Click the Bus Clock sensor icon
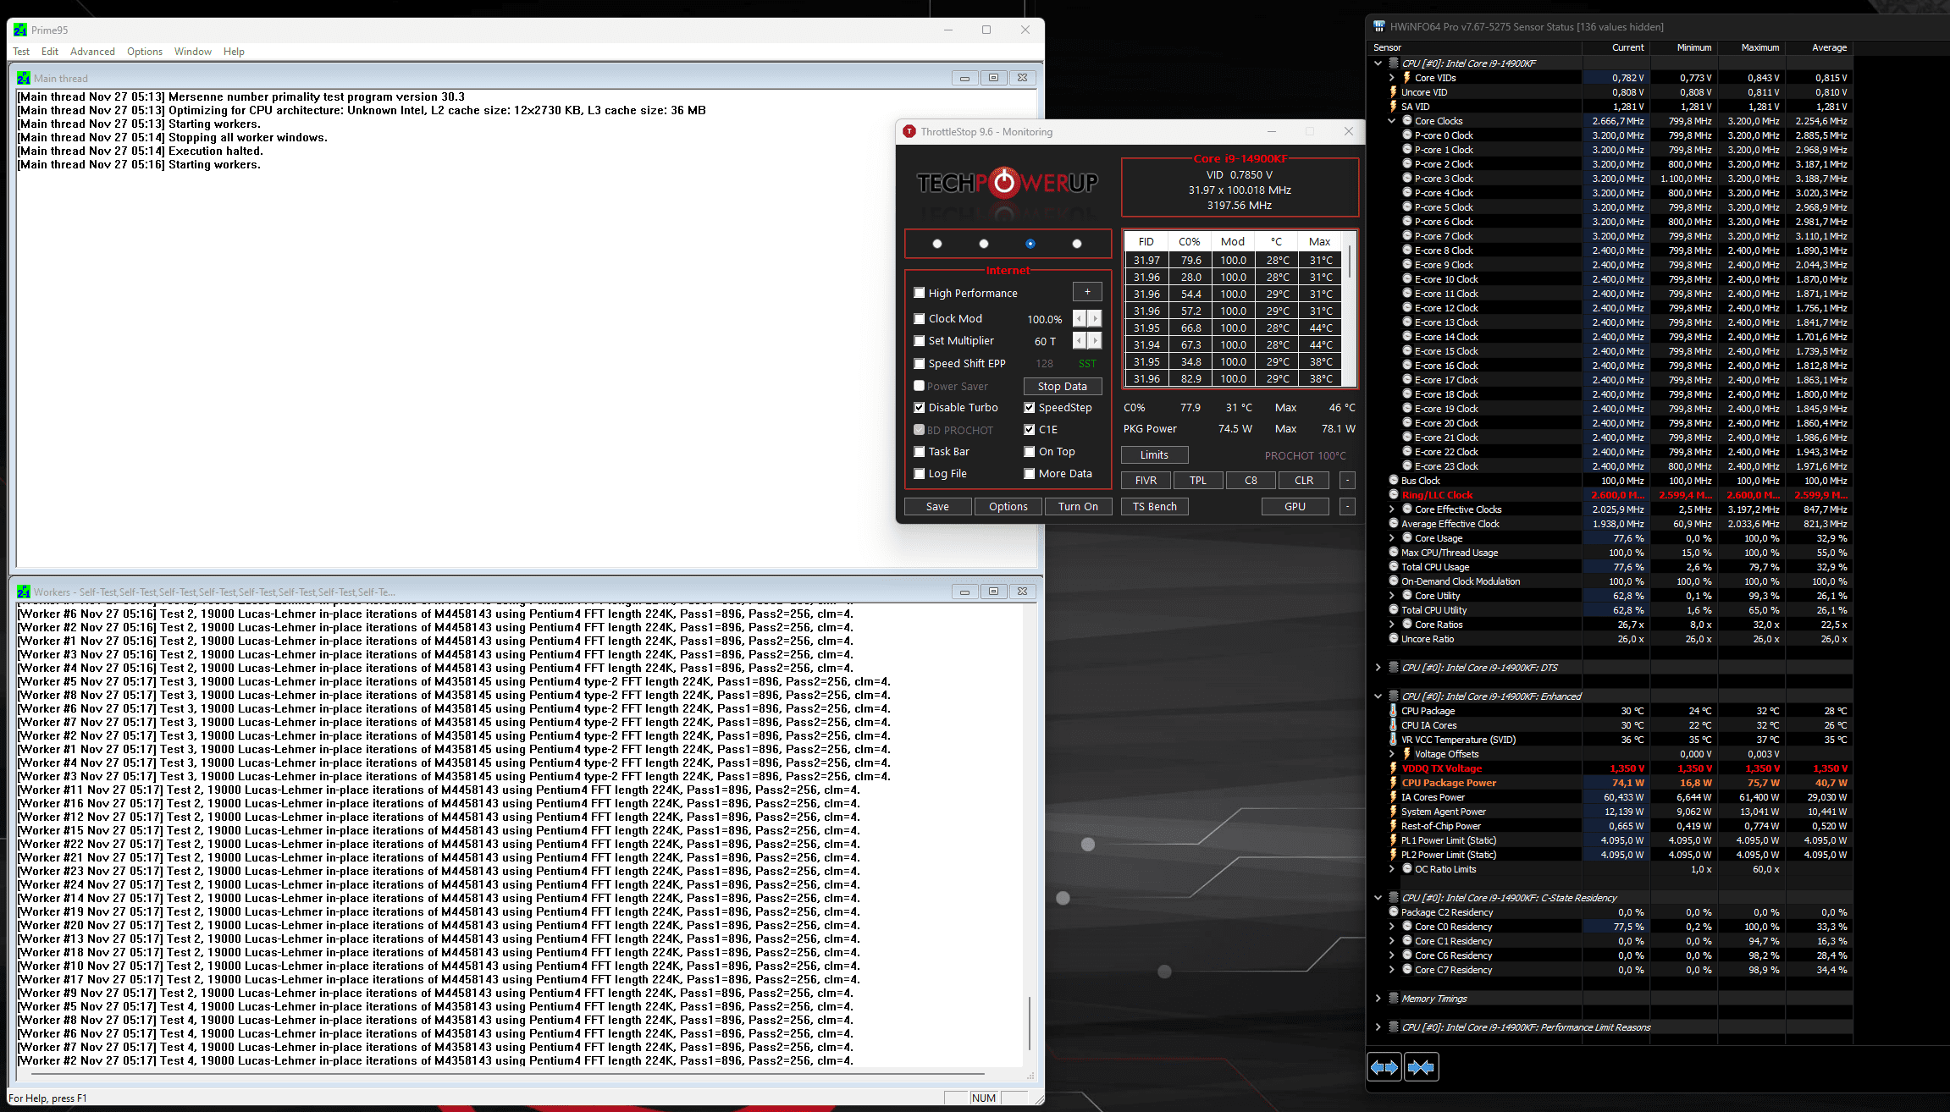Screen dimensions: 1950x1112 pyautogui.click(x=1393, y=480)
